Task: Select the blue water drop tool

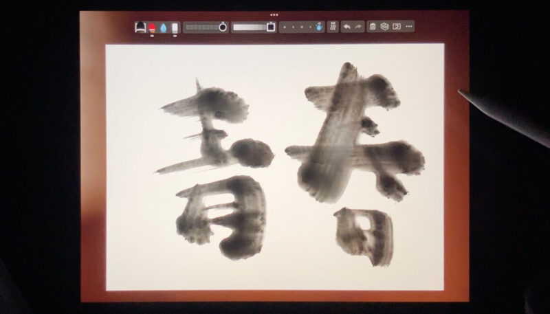Action: [164, 27]
